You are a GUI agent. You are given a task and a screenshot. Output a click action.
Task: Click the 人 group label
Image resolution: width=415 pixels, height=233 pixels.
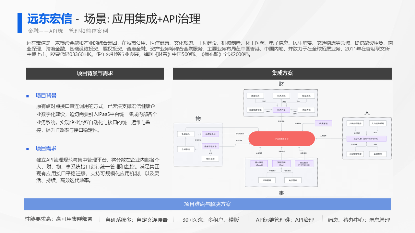pos(367,112)
